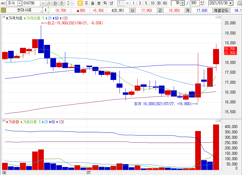Screen dimensions: 242x175
Task: Click the price moving average 20 legend
Action: (49, 18)
